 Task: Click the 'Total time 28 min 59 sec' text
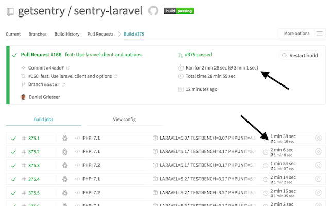point(210,76)
